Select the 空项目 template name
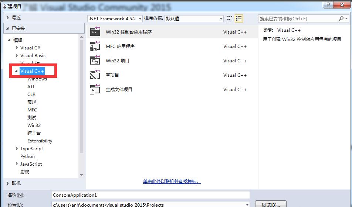Screen dimensions: 352x207 112,75
